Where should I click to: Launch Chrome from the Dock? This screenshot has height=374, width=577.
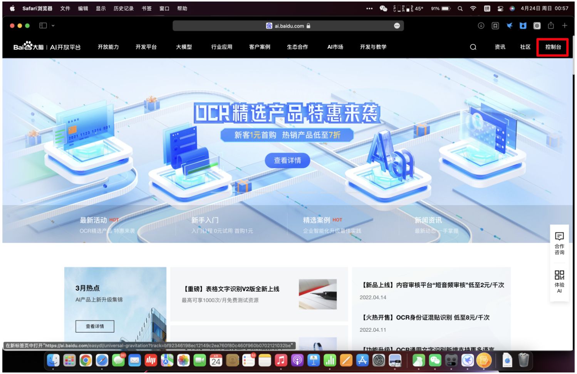(86, 361)
